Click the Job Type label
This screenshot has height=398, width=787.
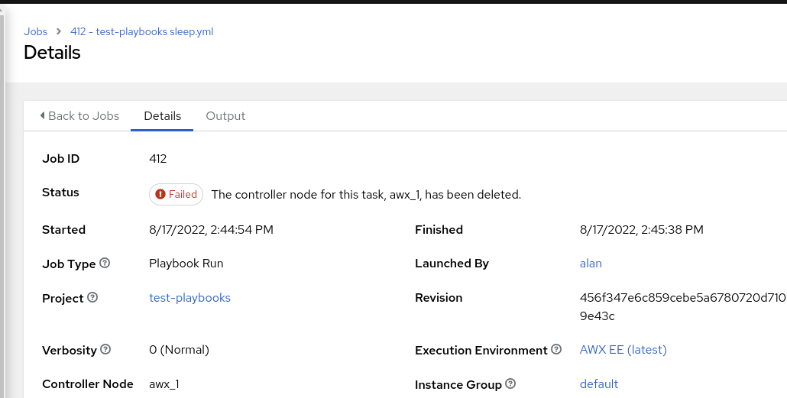(69, 264)
